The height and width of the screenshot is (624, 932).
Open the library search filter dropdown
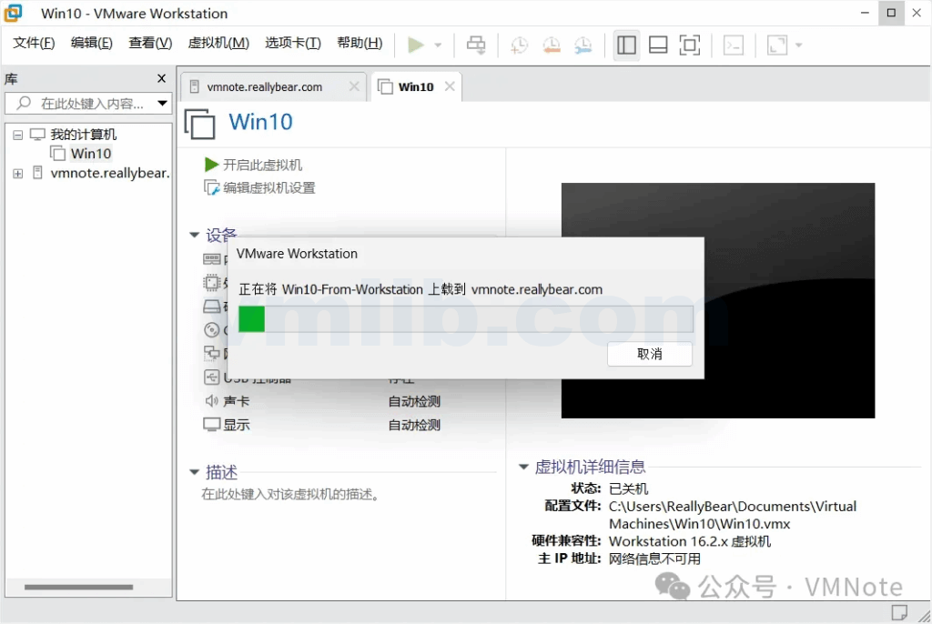pos(163,104)
